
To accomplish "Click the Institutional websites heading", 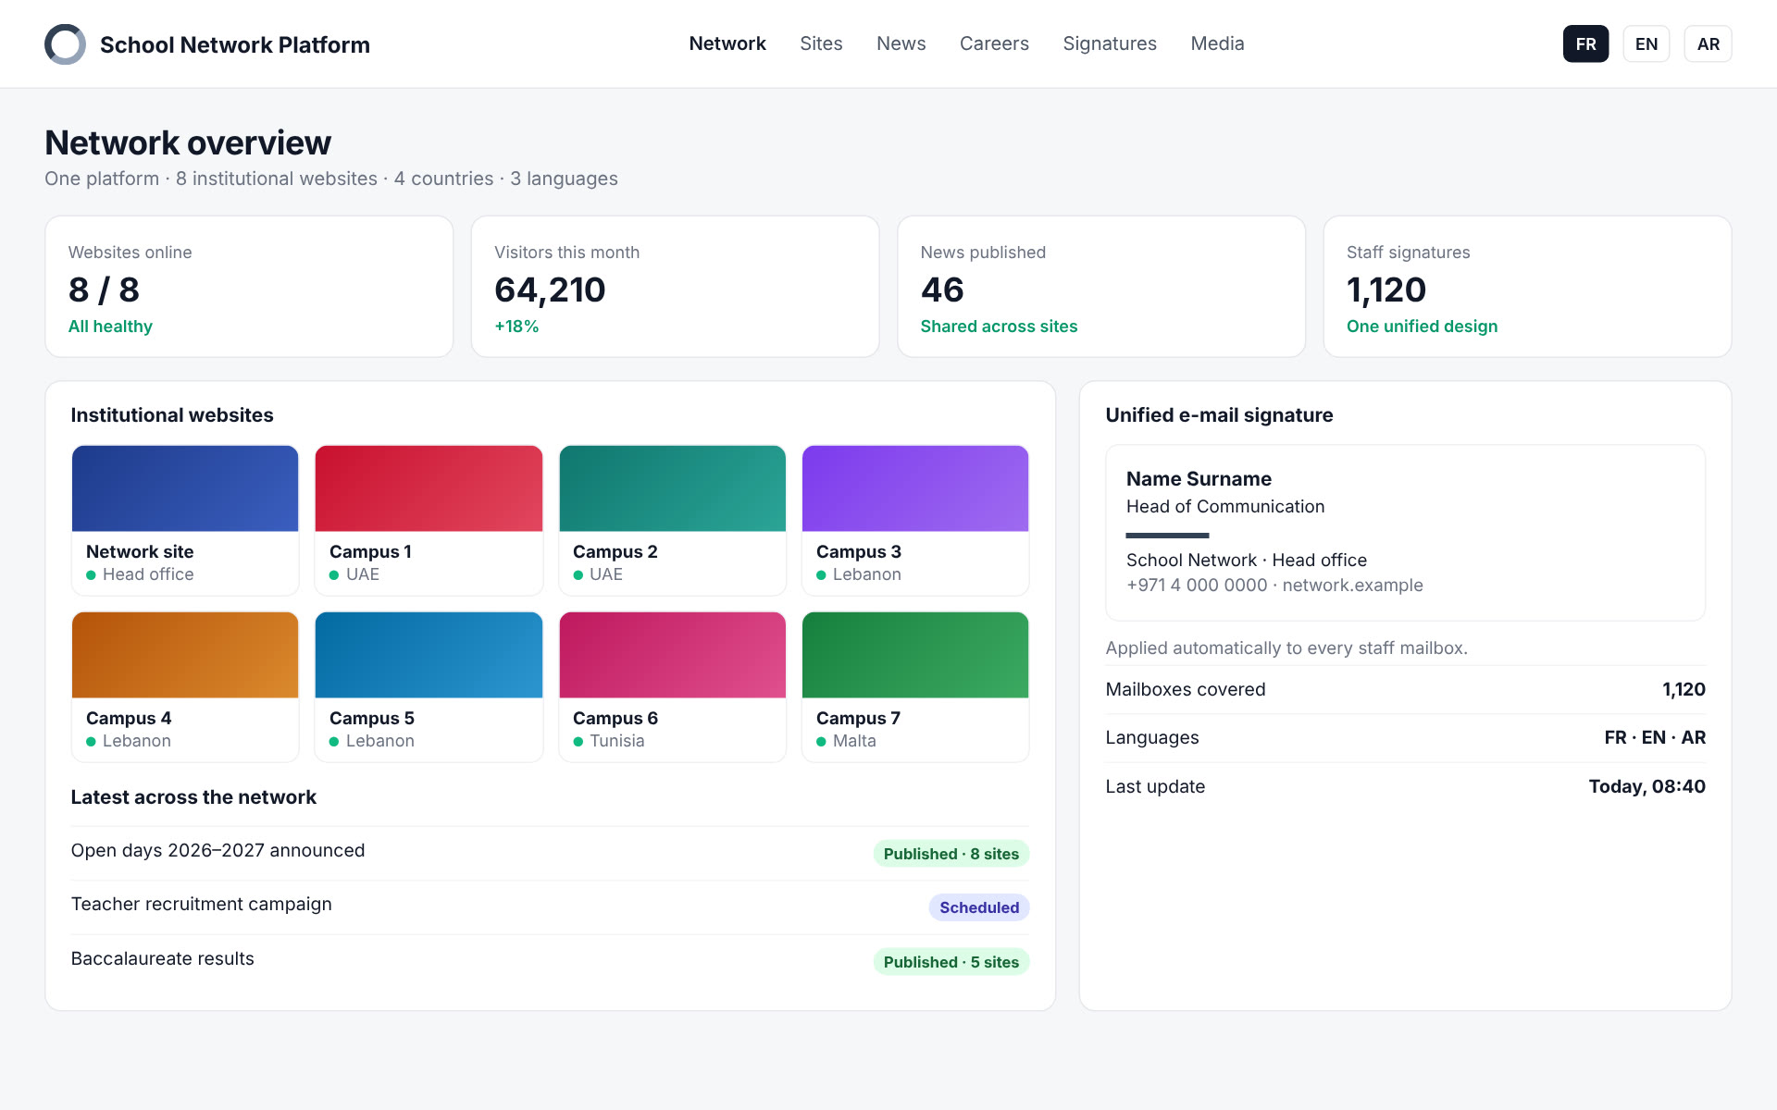I will pos(172,415).
